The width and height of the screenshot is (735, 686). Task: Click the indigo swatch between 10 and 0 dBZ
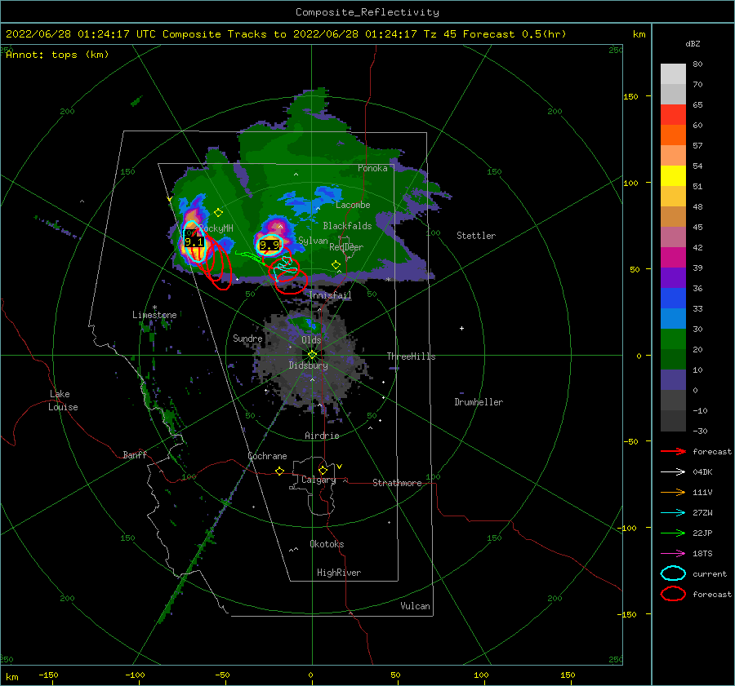[673, 380]
